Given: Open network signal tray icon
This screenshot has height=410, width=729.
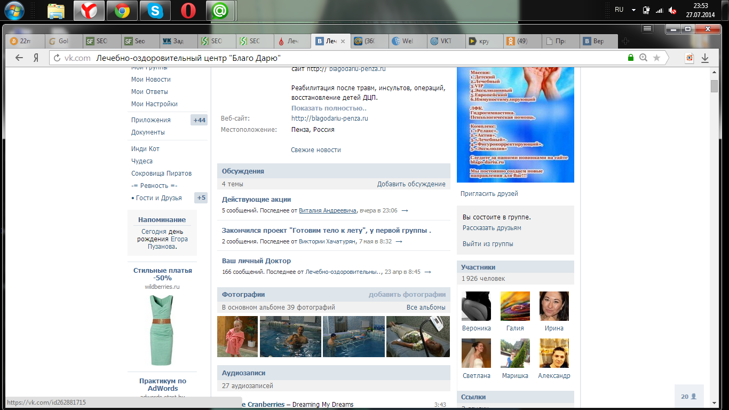Looking at the screenshot, I should [x=660, y=10].
